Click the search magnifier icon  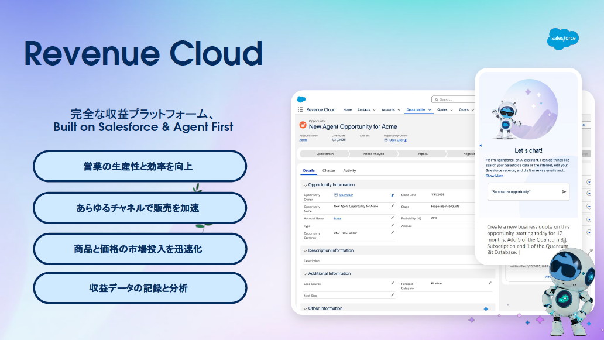coord(437,99)
